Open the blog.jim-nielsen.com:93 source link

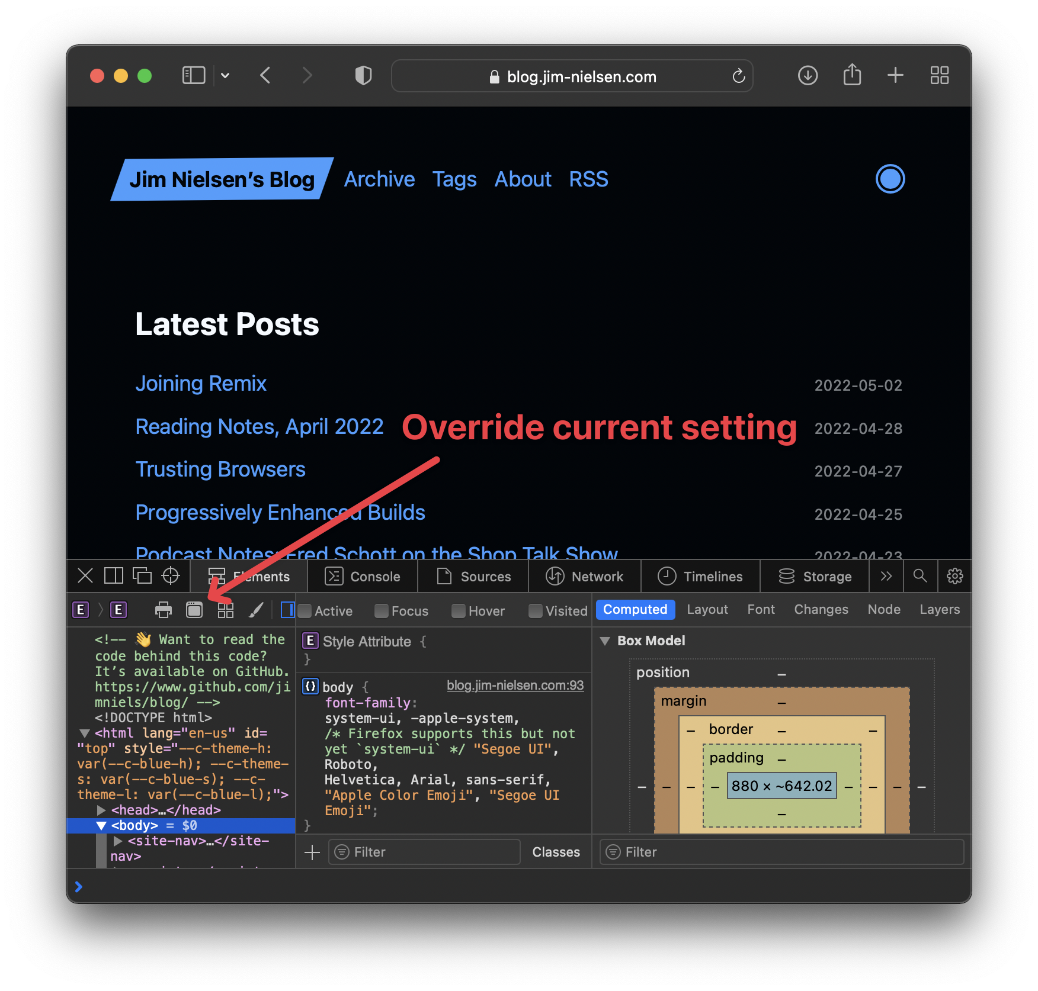(x=515, y=686)
